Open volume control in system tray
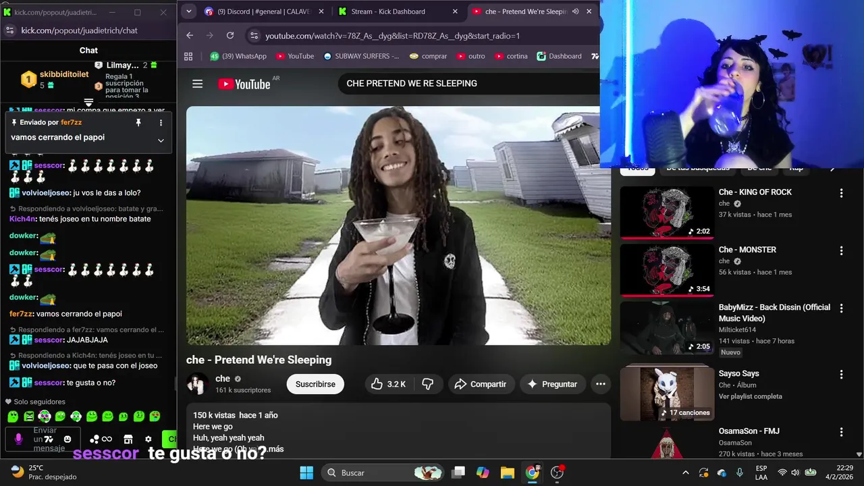864x486 pixels. [795, 473]
